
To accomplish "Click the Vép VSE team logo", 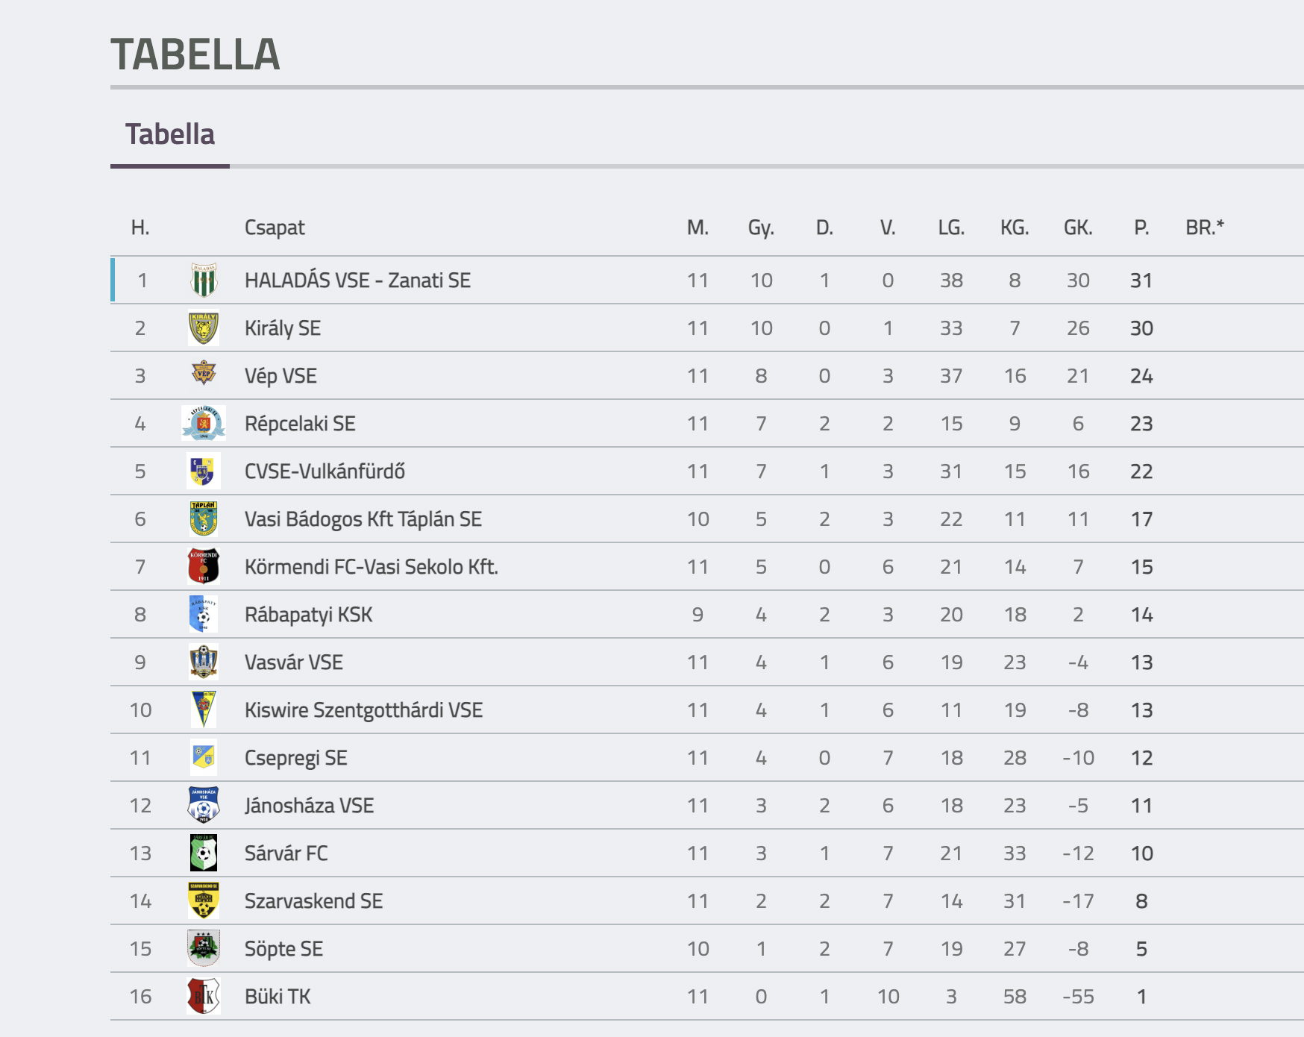I will [204, 372].
